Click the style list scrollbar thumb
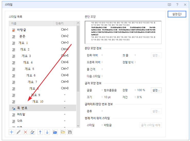The width and height of the screenshot is (190, 141). (x=78, y=58)
